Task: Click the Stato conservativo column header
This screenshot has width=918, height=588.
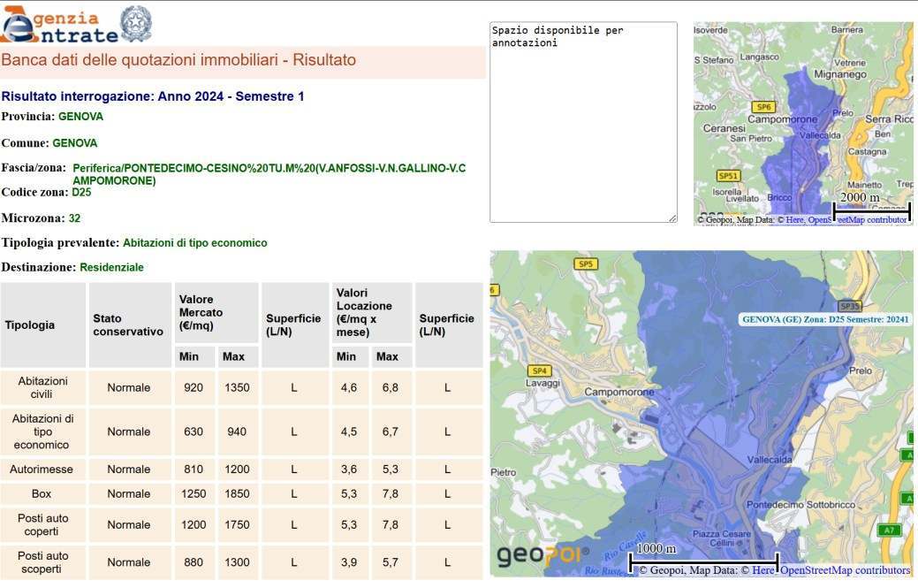Action: [128, 325]
